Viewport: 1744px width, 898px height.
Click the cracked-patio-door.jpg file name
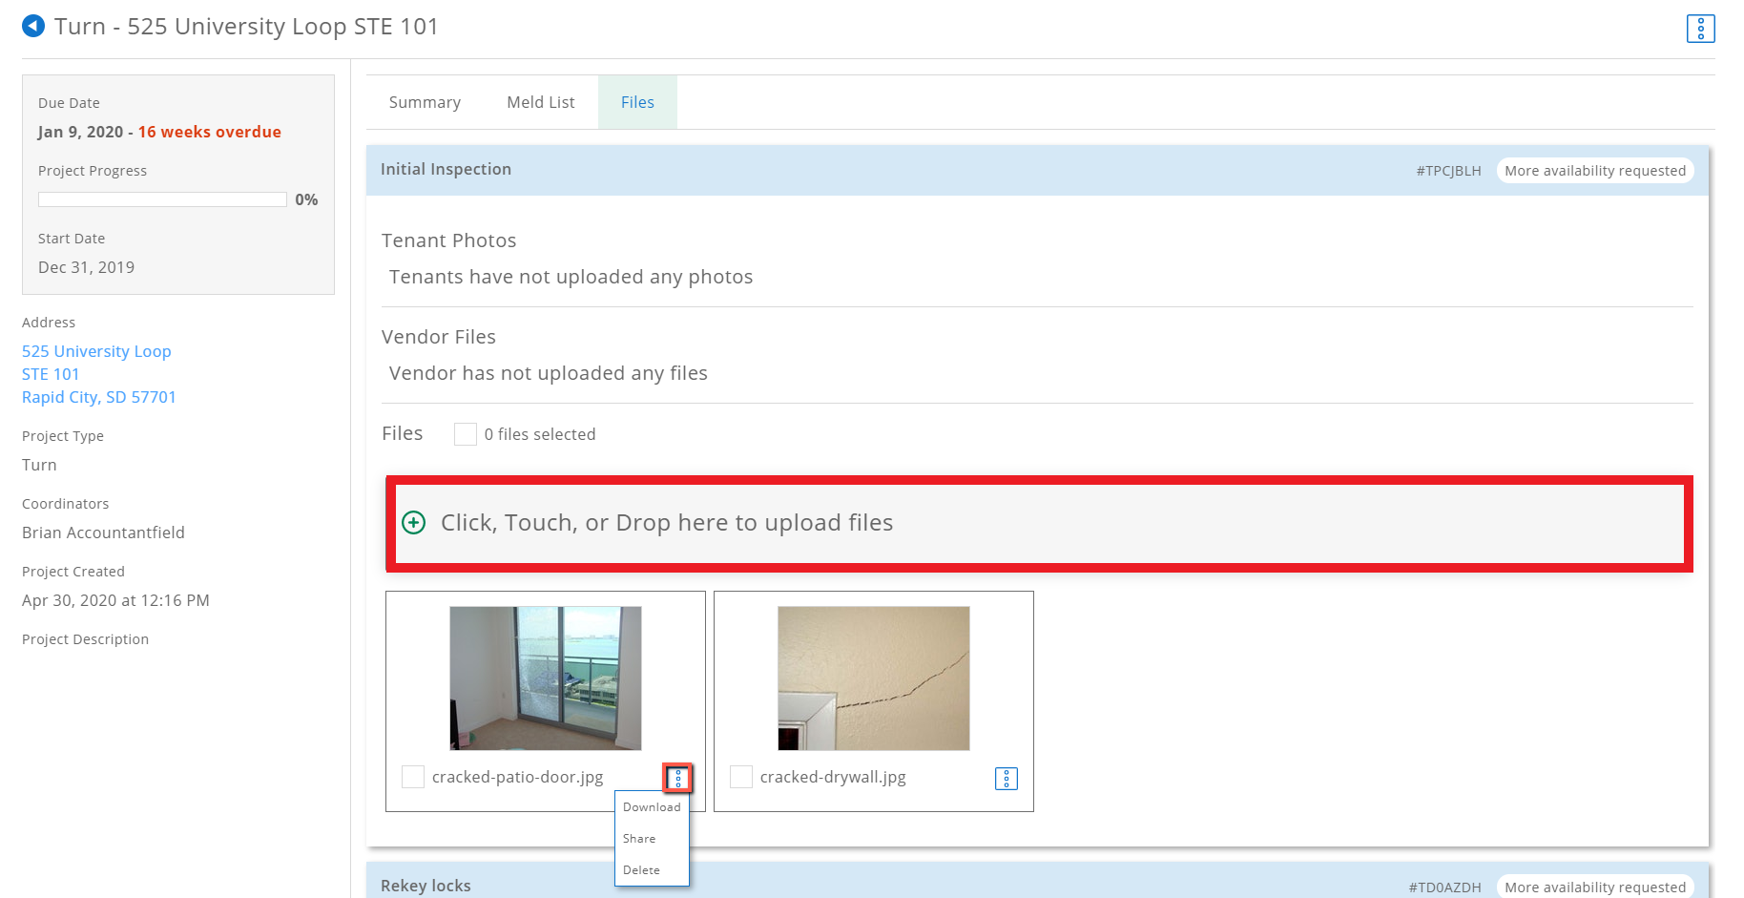tap(517, 777)
